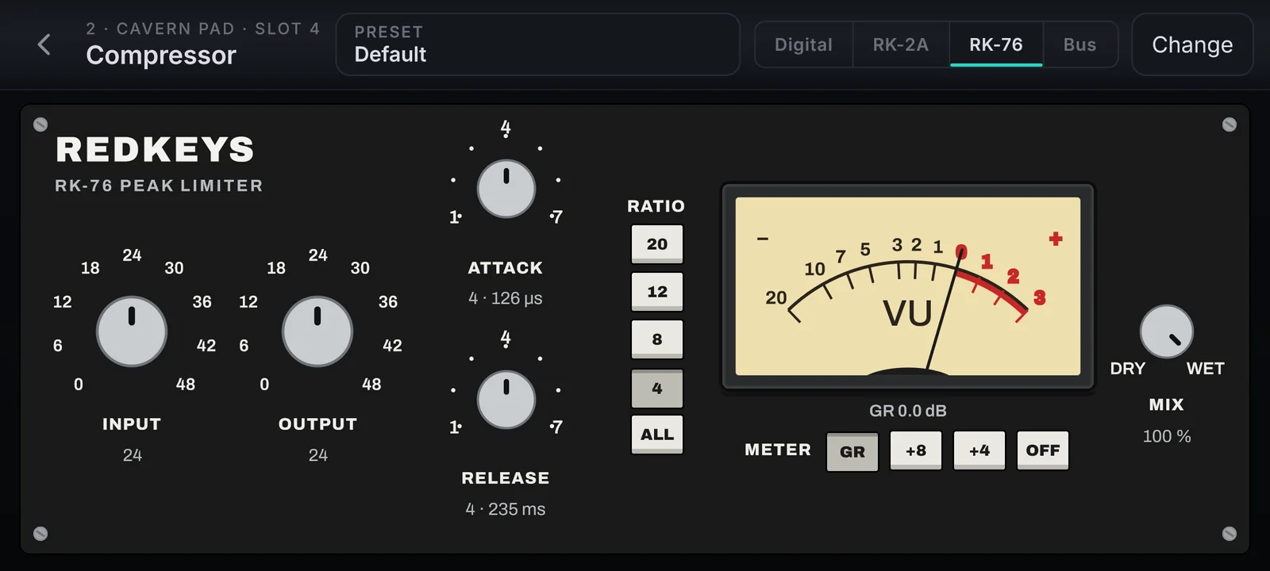Set ratio to 20
Screen dimensions: 1270x571
click(657, 244)
